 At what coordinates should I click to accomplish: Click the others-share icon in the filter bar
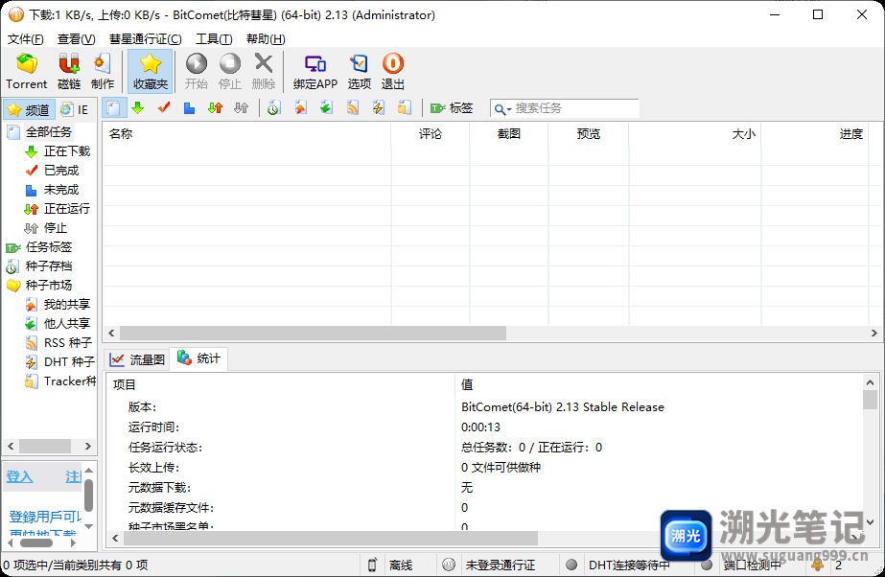326,107
